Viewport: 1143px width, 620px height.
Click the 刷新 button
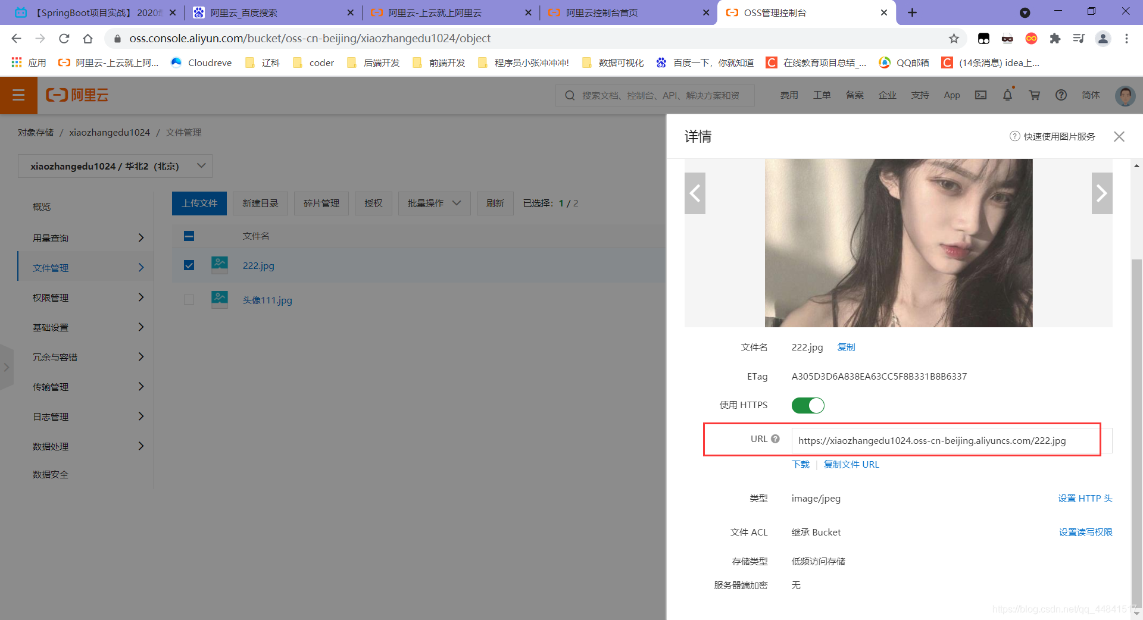495,203
